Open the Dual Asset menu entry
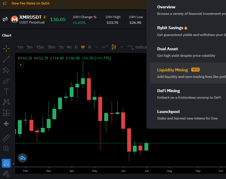Viewport: 226px width, 179px height. (188, 52)
